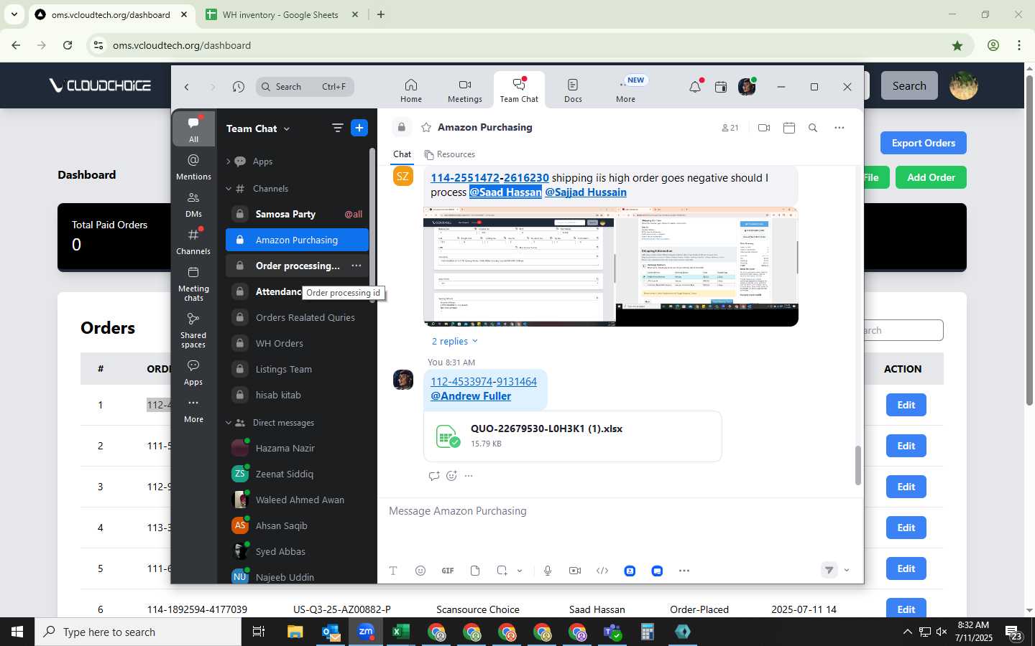Image resolution: width=1035 pixels, height=646 pixels.
Task: Click the schedule meeting calendar icon in header
Action: coord(788,128)
